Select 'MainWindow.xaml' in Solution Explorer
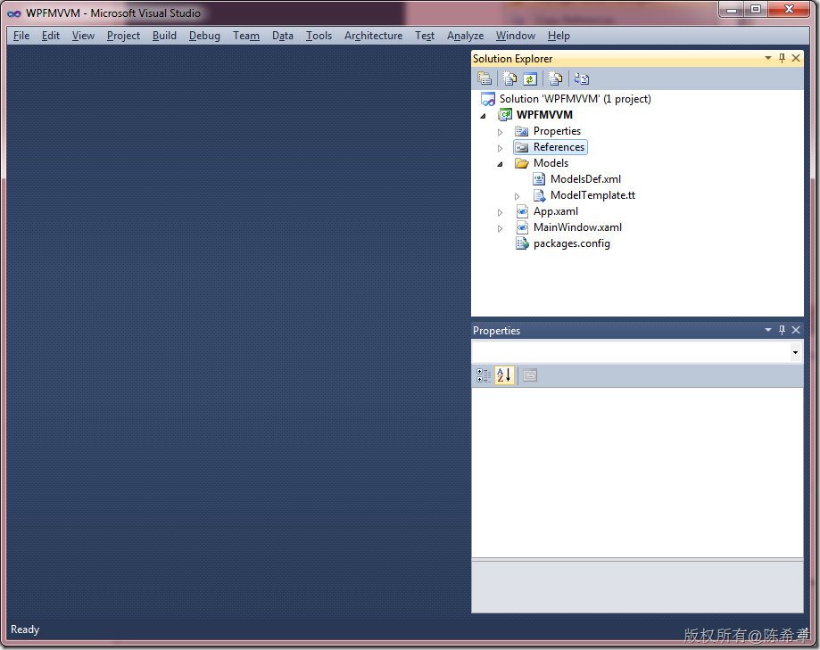 577,227
